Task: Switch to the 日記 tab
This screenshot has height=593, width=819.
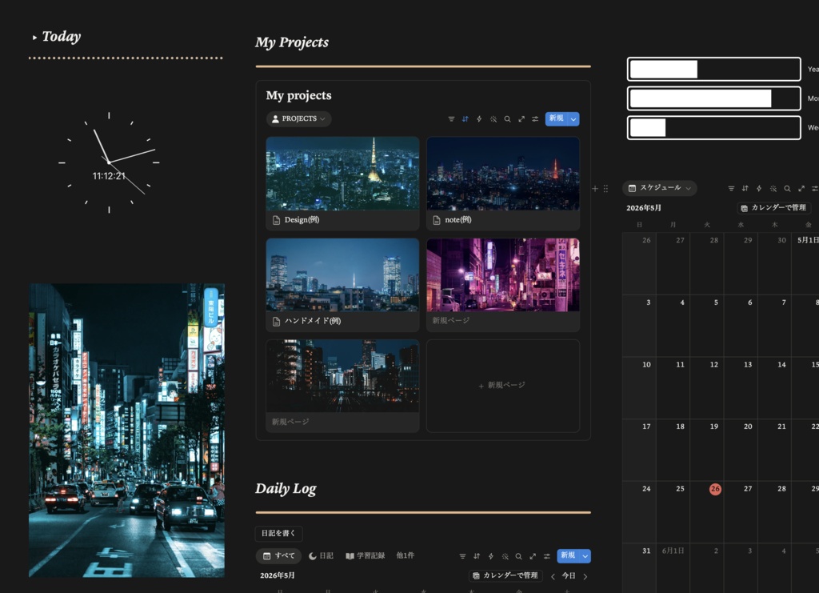Action: click(x=321, y=556)
